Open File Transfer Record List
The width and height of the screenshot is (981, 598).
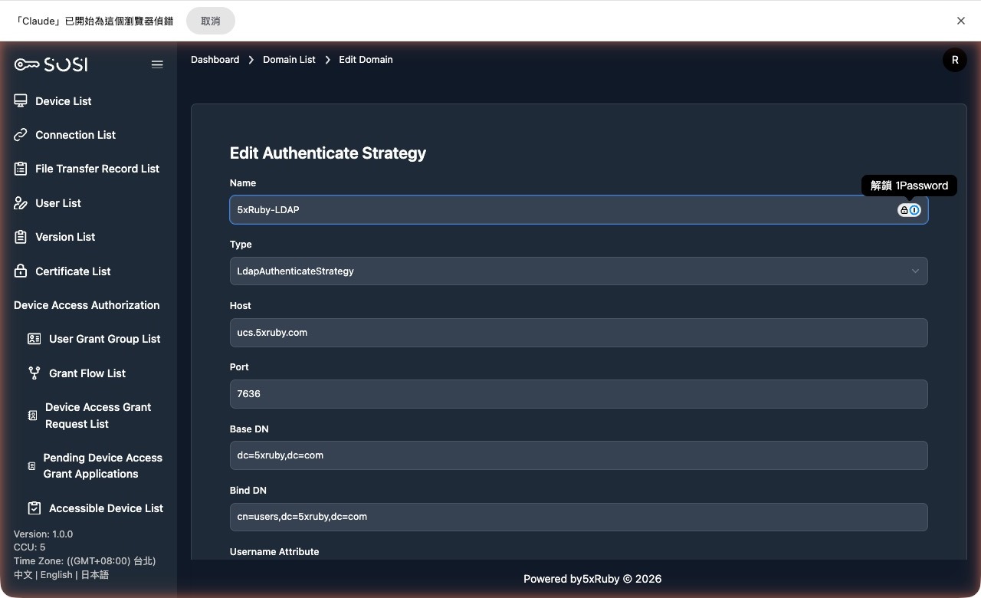click(x=97, y=169)
